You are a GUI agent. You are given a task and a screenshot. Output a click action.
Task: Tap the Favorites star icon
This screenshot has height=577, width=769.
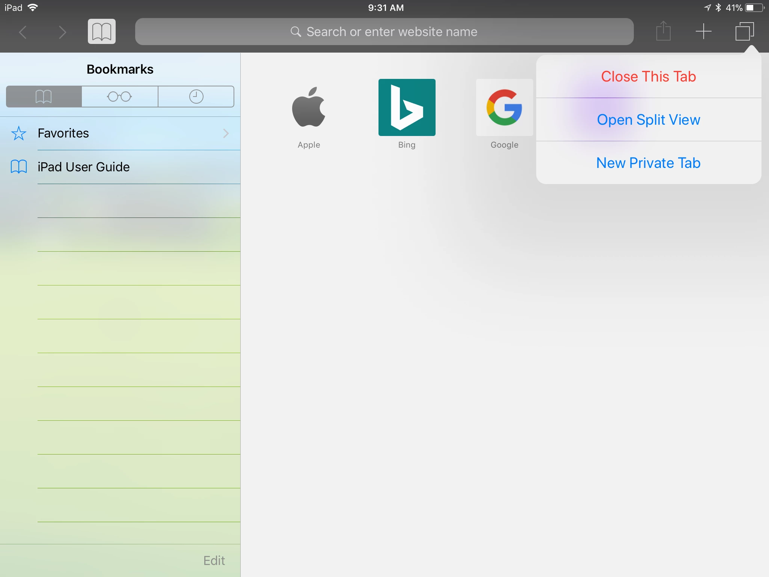tap(19, 133)
